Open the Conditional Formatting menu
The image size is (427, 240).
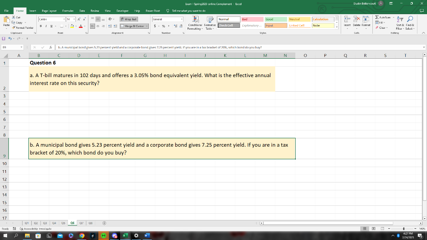point(195,23)
